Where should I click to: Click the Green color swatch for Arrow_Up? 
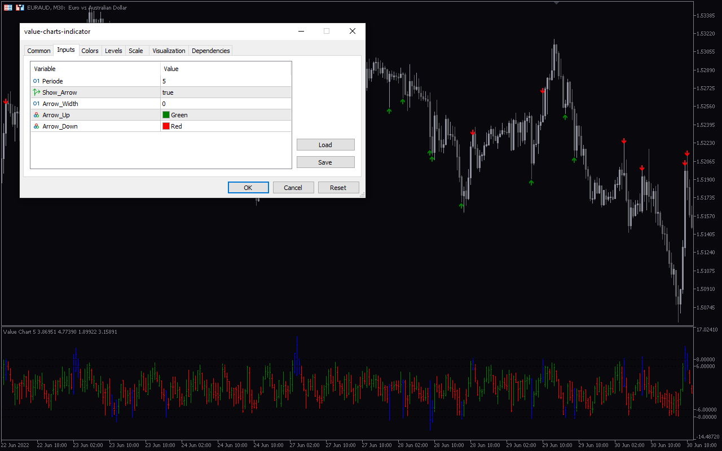166,115
